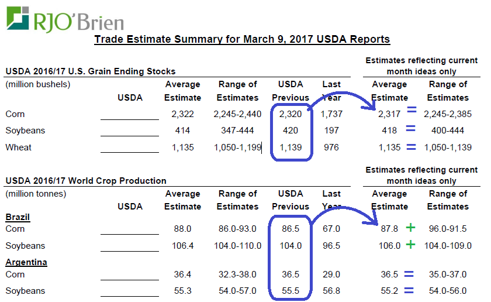Click the blue equals sign in Wheat row

[412, 147]
